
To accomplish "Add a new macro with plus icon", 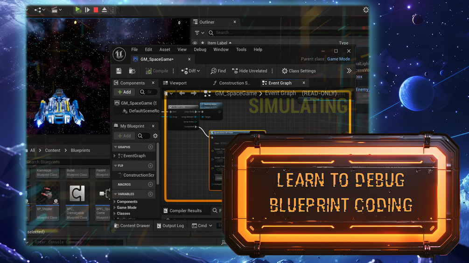I will [x=150, y=185].
